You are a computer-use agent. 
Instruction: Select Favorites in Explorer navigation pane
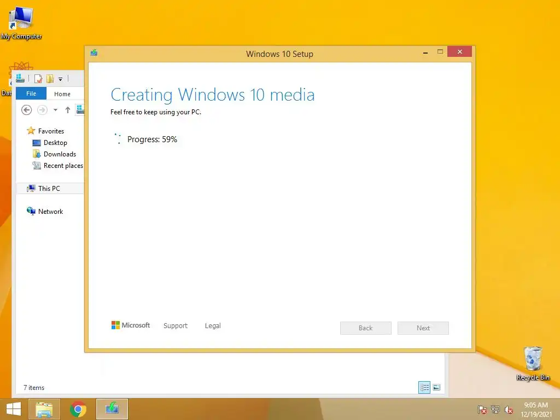click(x=46, y=131)
